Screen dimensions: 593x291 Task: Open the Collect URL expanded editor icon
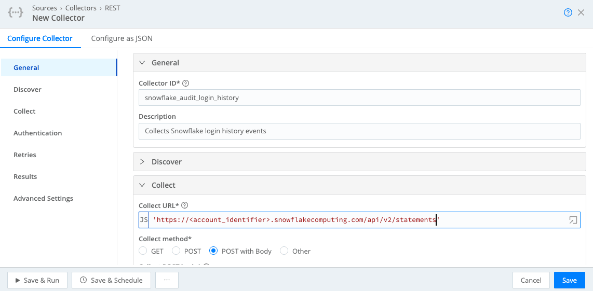[x=573, y=220]
